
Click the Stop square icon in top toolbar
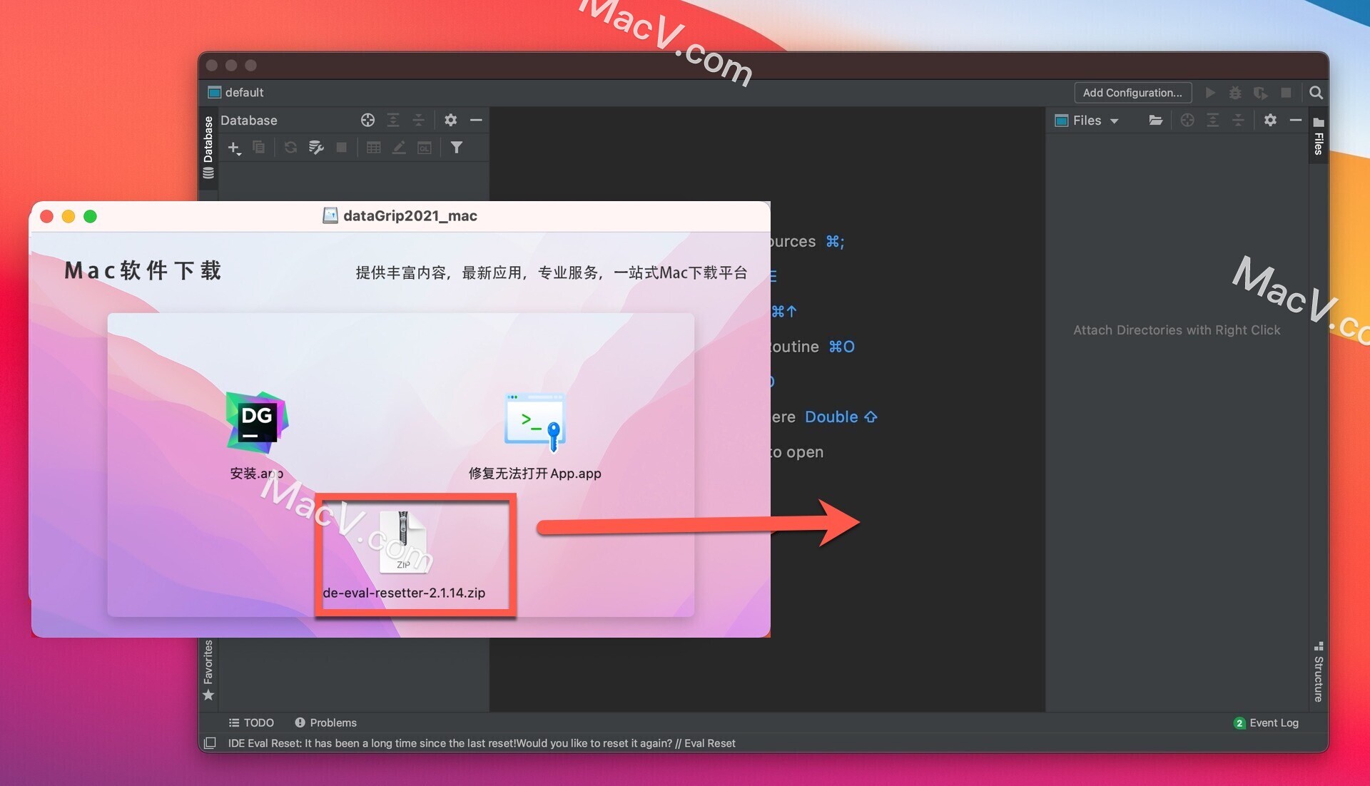pos(1286,93)
